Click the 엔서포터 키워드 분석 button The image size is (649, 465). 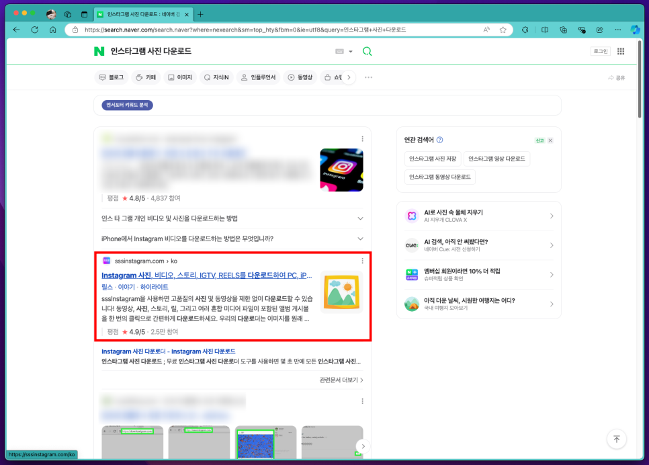pyautogui.click(x=128, y=105)
